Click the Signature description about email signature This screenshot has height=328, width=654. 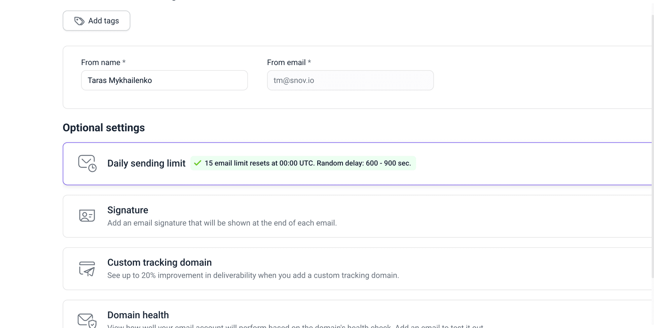222,223
